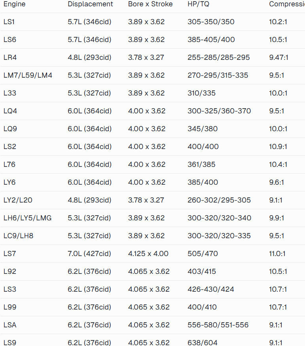The width and height of the screenshot is (305, 346).
Task: Select the 11.0:1 compression cell
Action: tap(277, 254)
